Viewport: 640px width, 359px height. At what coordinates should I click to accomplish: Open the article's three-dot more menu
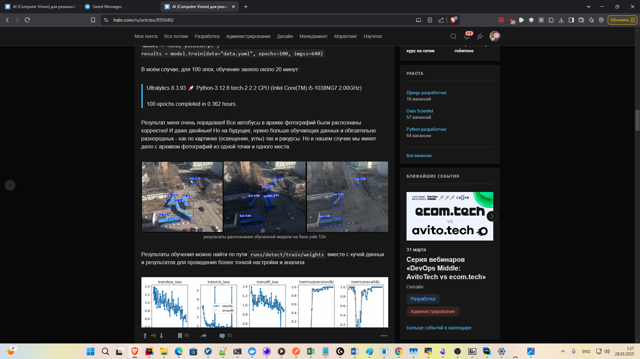pyautogui.click(x=384, y=336)
